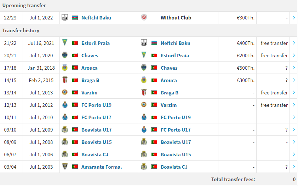Click Azerbaijan flag beside Neftchi Baku destination
Screen dimensions: 298x186
(x=154, y=43)
